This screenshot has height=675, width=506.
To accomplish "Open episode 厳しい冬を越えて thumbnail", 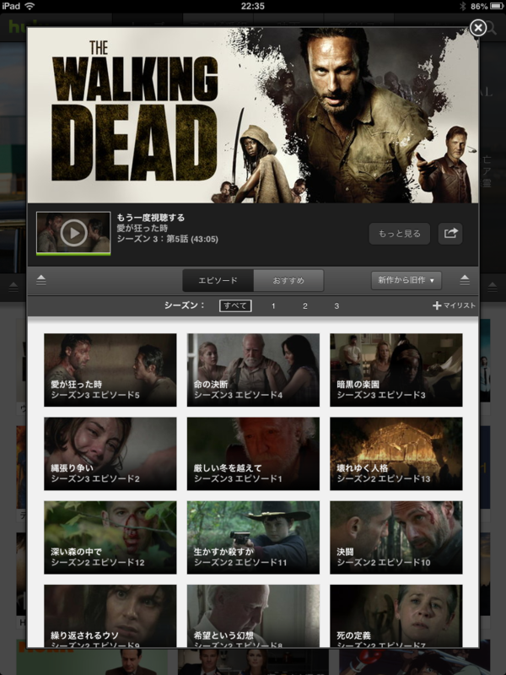I will (x=253, y=453).
